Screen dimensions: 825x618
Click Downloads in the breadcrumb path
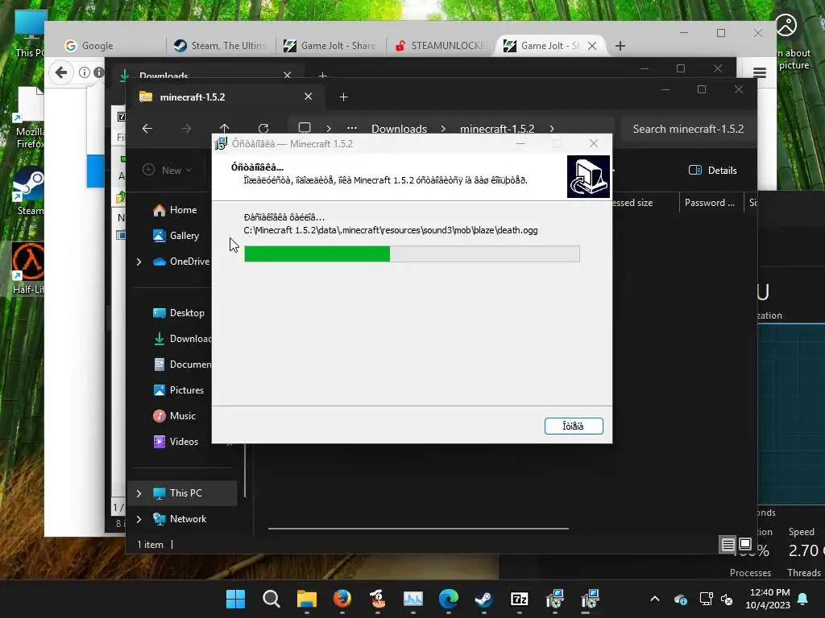pyautogui.click(x=399, y=129)
